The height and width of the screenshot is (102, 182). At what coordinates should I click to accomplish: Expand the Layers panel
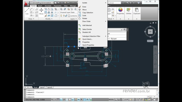point(73,19)
